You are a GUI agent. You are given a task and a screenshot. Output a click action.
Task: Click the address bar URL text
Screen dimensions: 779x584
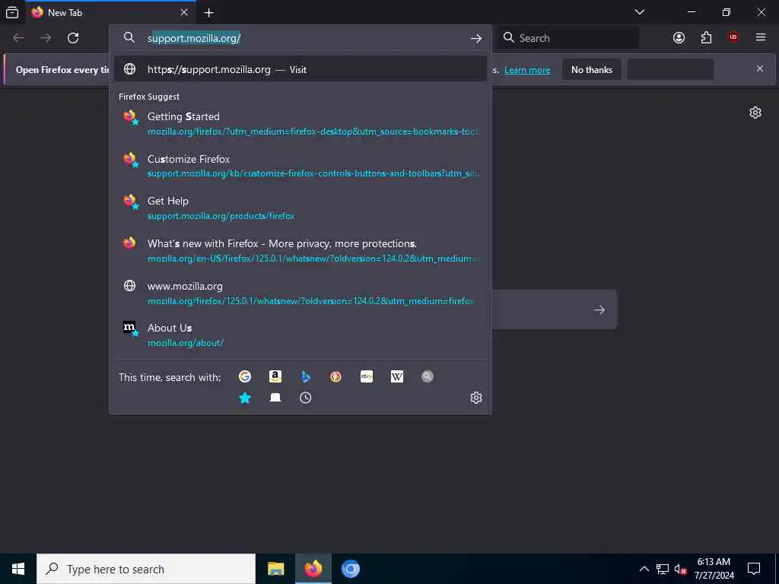click(x=194, y=38)
